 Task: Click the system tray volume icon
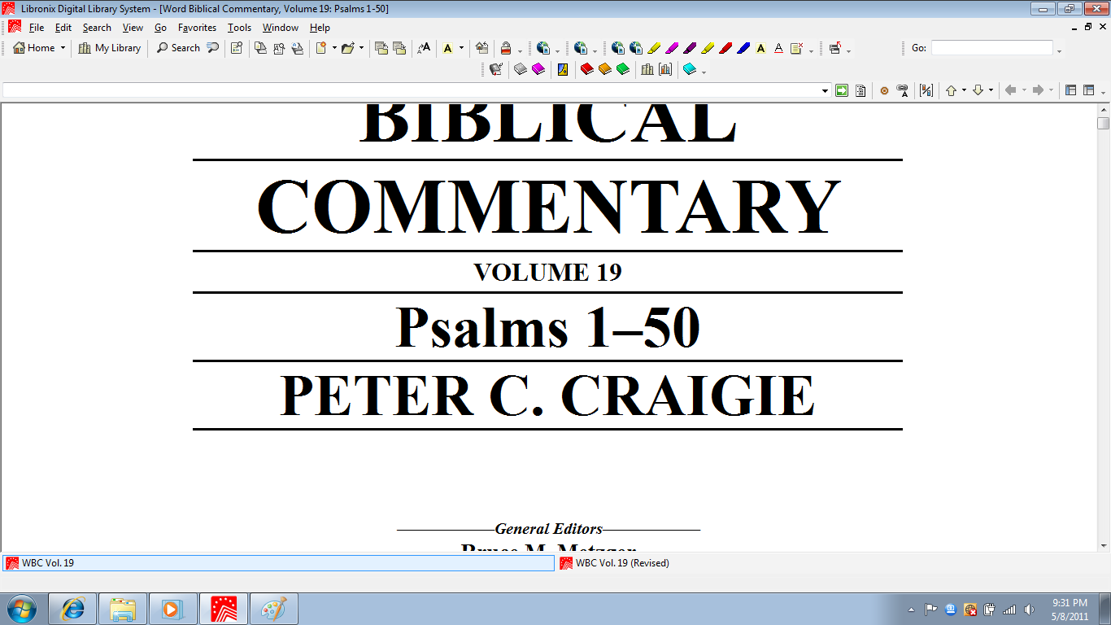tap(1030, 610)
